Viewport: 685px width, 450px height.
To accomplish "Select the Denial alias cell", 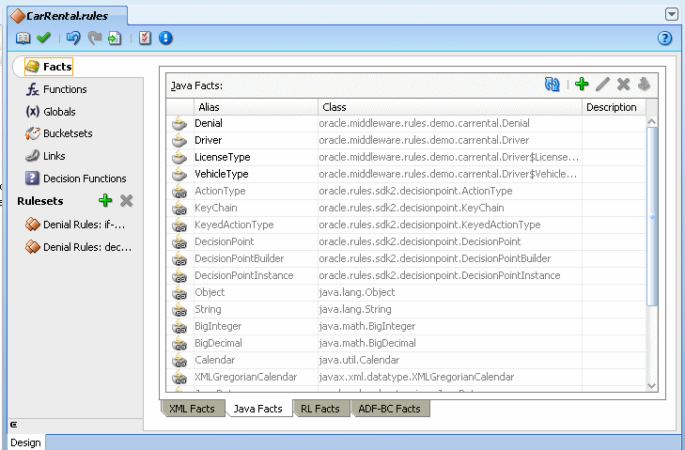I will point(256,124).
